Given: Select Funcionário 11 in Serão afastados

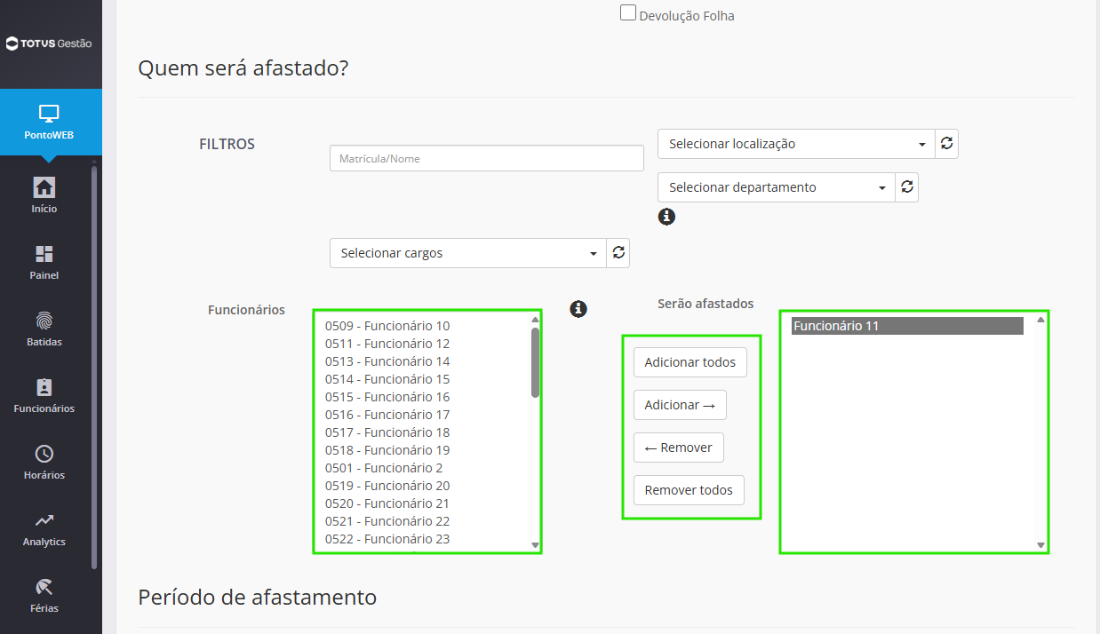Looking at the screenshot, I should tap(907, 326).
